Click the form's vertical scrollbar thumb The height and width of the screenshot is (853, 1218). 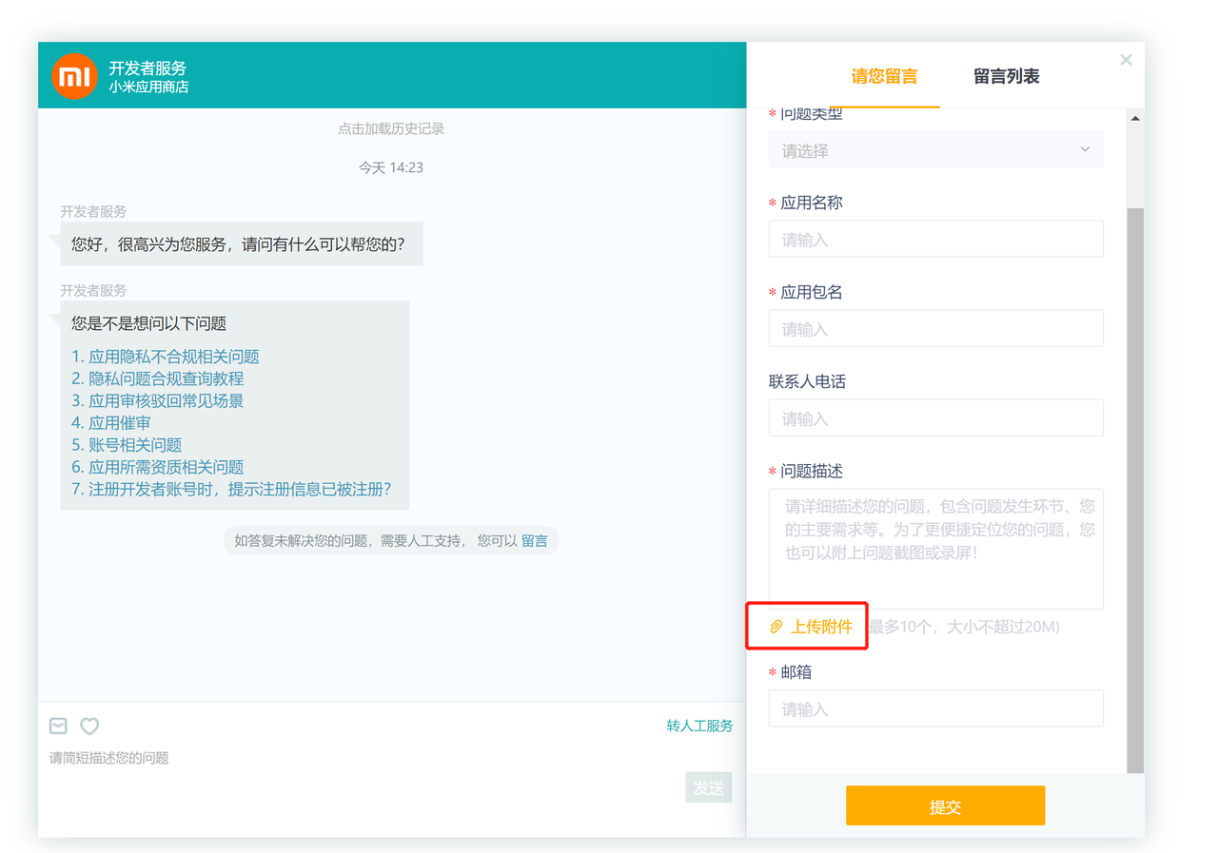click(1135, 490)
